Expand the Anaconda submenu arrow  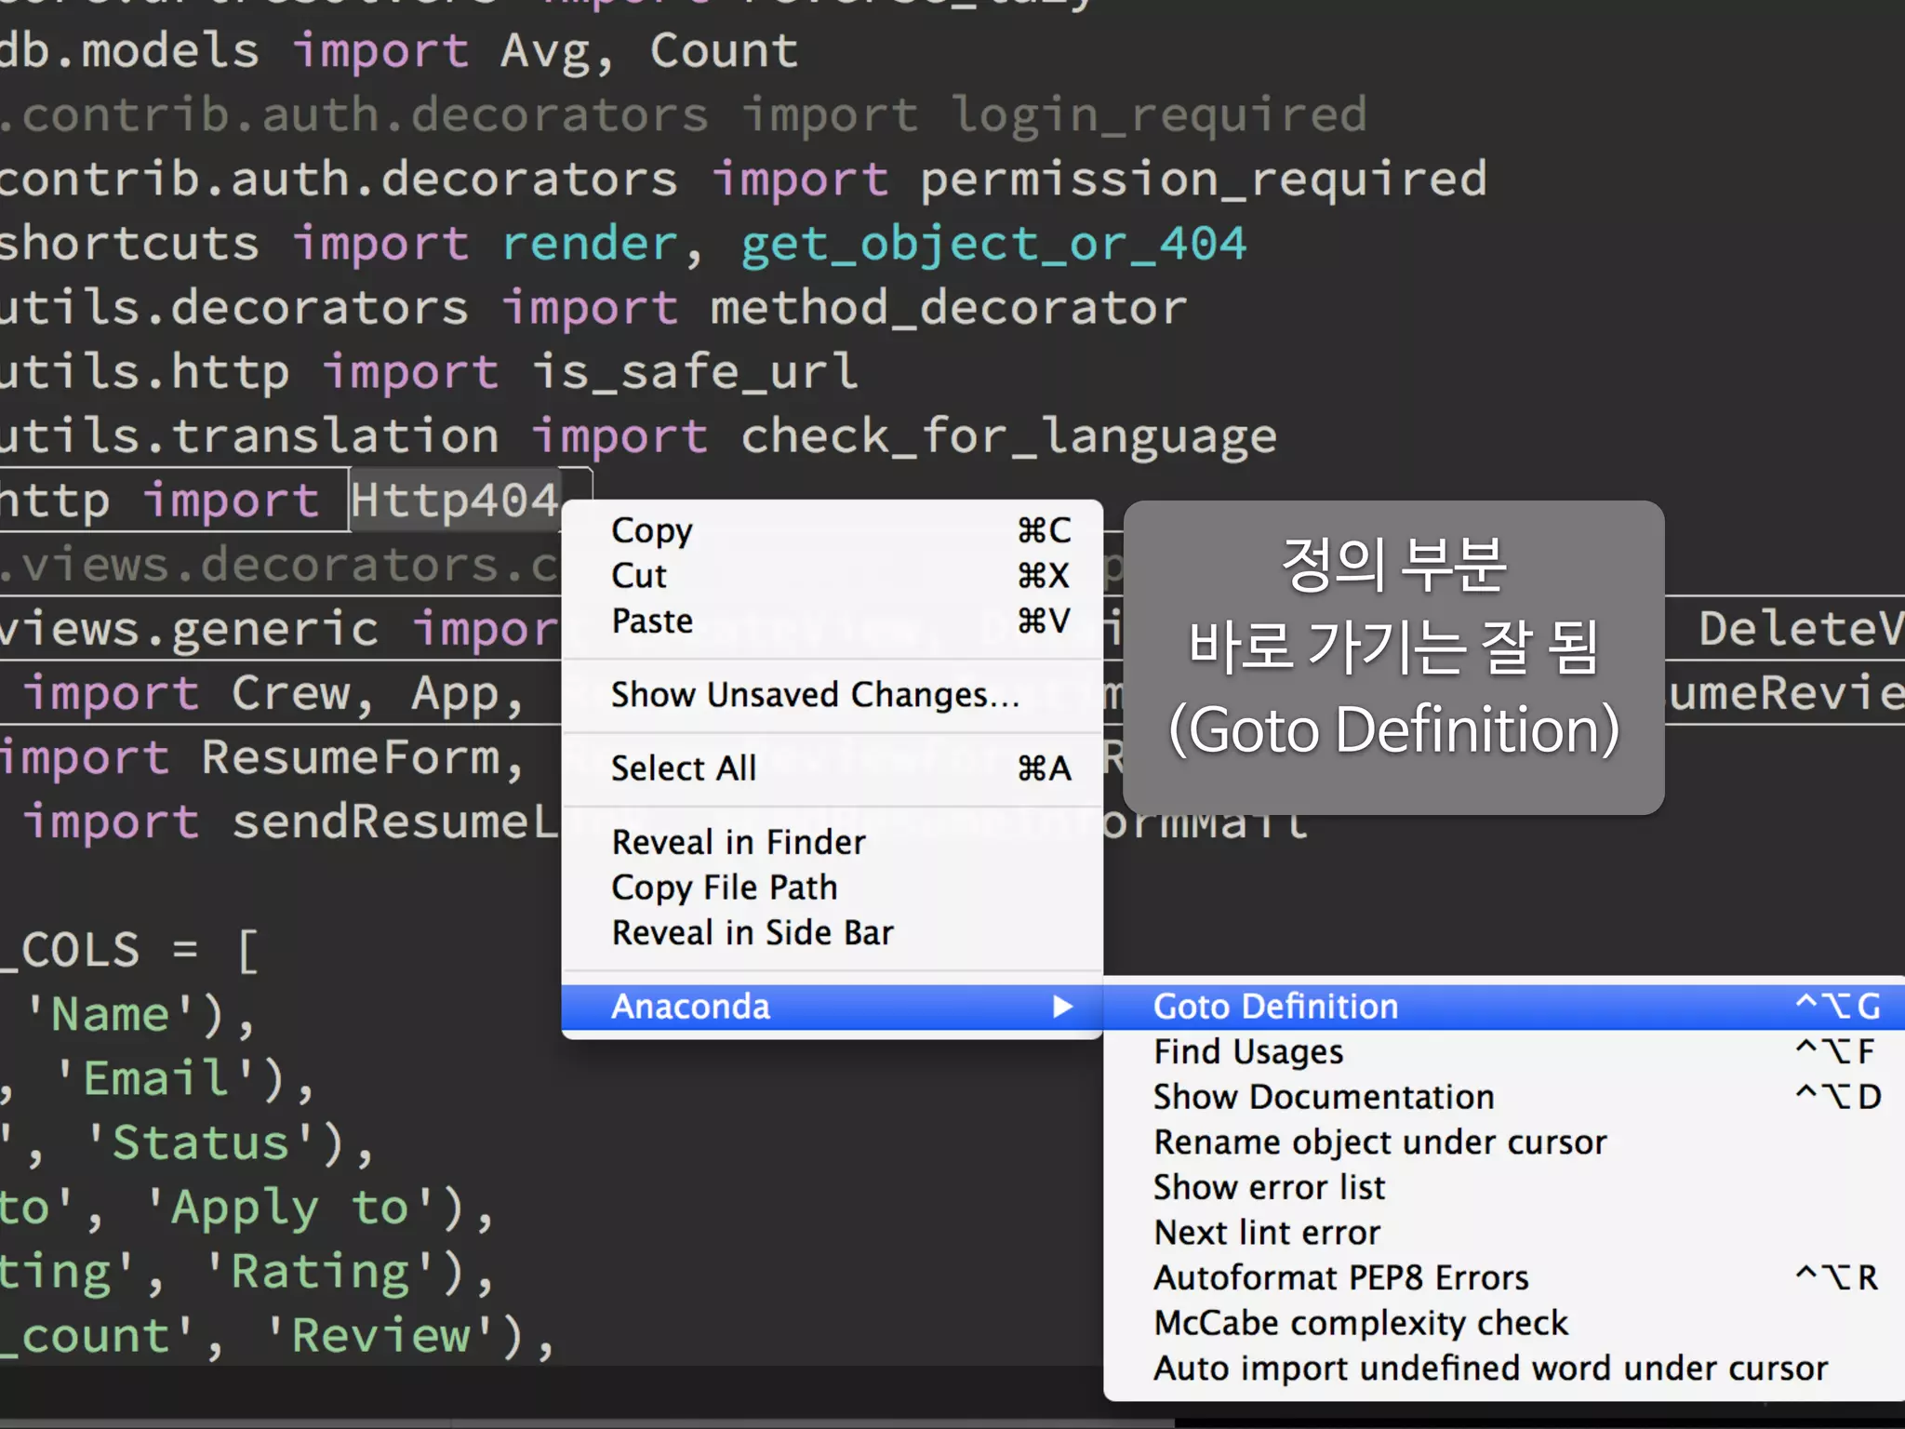click(1062, 1007)
